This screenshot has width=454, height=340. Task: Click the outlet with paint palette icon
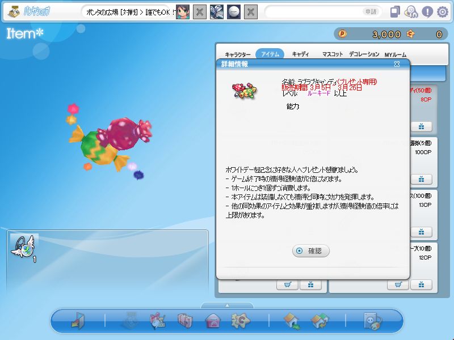(373, 321)
